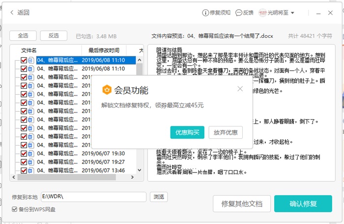Click the back arrow next to 返回
The image size is (344, 224).
pyautogui.click(x=12, y=13)
